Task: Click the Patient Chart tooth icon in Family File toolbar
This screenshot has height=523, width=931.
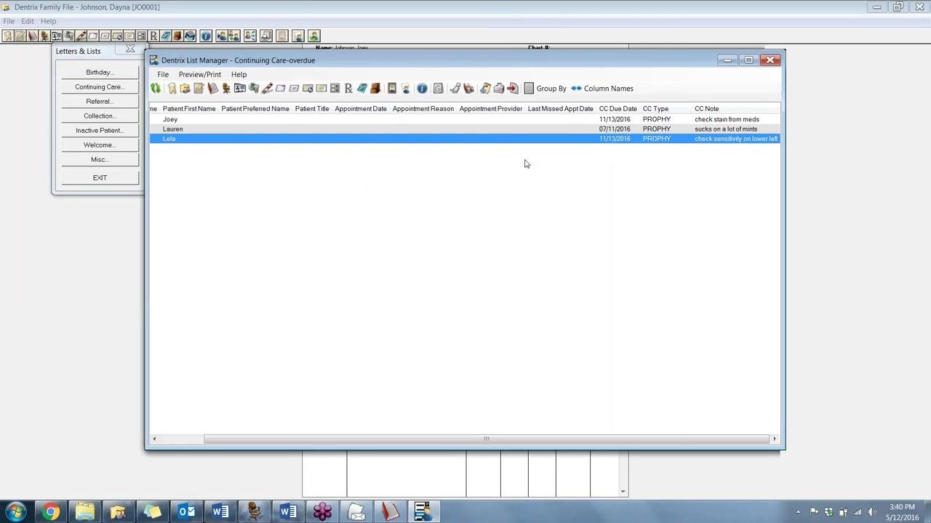Action: pyautogui.click(x=7, y=36)
